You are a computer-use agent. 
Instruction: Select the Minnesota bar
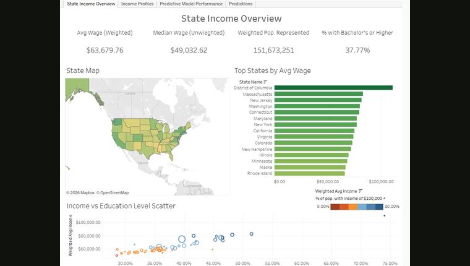(310, 161)
